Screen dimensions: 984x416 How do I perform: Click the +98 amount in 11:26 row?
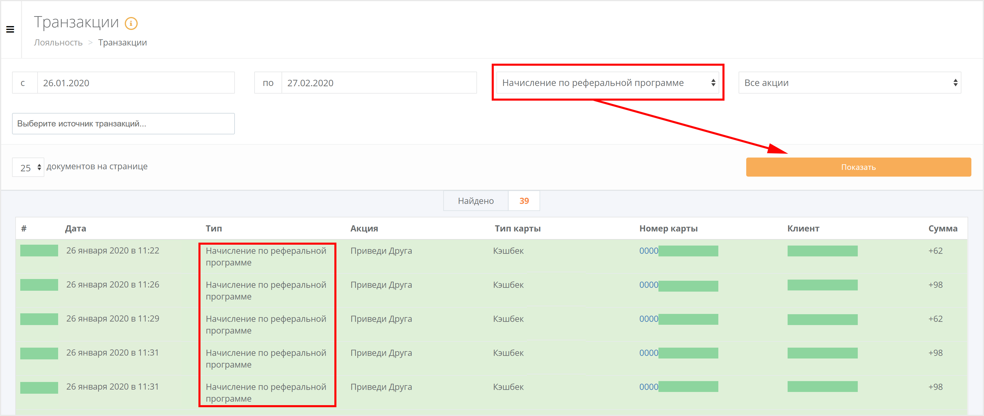click(936, 285)
